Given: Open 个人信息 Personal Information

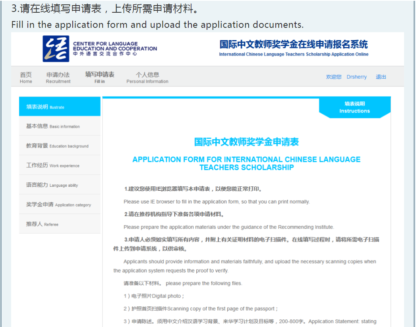Looking at the screenshot, I should pos(147,77).
